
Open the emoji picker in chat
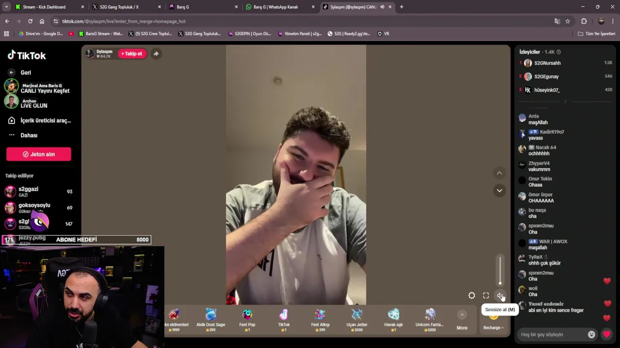point(591,334)
